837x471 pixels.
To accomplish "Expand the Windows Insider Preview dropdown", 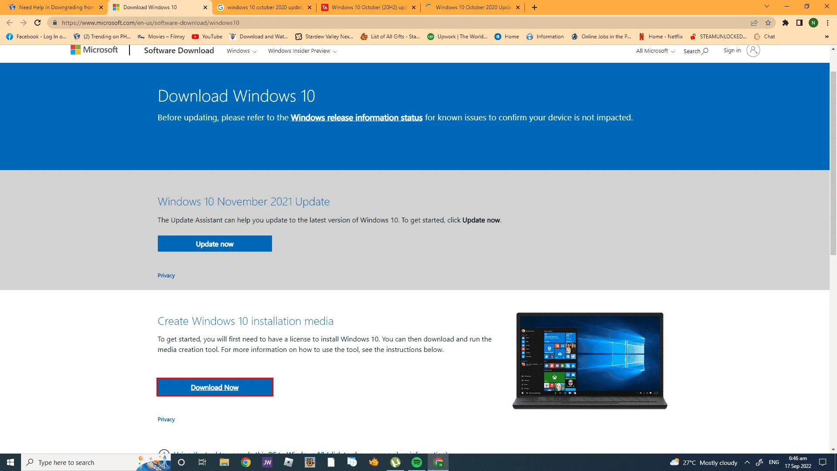I will coord(302,51).
